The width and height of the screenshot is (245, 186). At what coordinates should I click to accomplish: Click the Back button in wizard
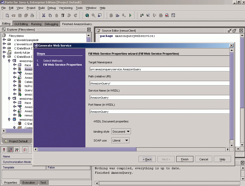tap(147, 159)
